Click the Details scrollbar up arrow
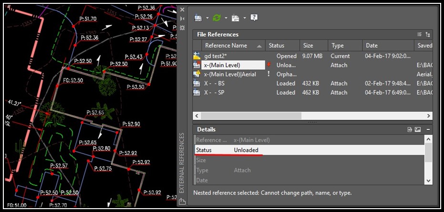 429,139
